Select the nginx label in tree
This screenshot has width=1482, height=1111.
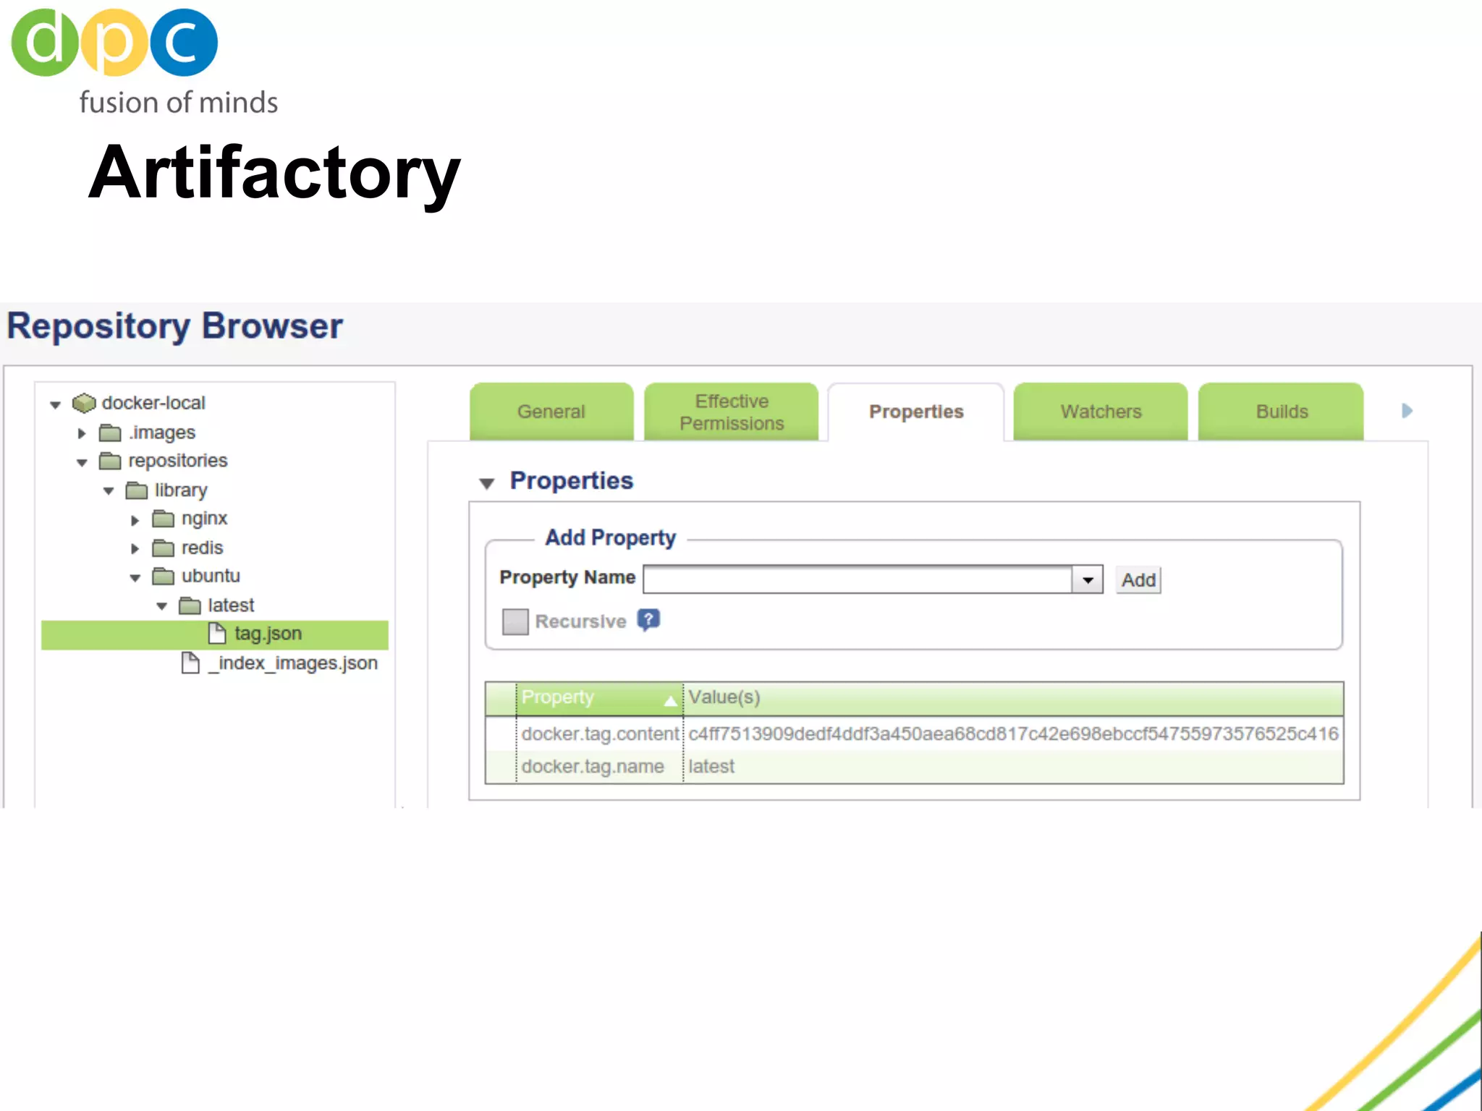[x=204, y=519]
